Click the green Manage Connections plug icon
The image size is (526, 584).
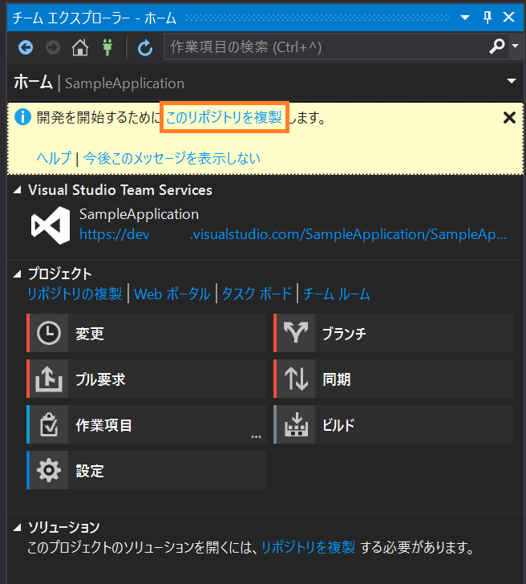[x=107, y=47]
